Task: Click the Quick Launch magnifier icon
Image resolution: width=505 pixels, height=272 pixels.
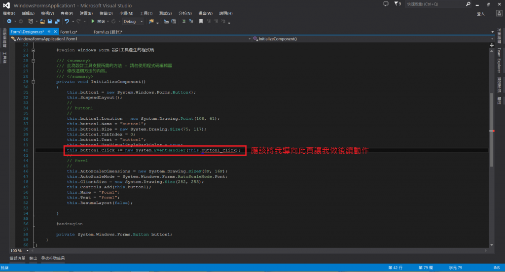Action: click(468, 4)
